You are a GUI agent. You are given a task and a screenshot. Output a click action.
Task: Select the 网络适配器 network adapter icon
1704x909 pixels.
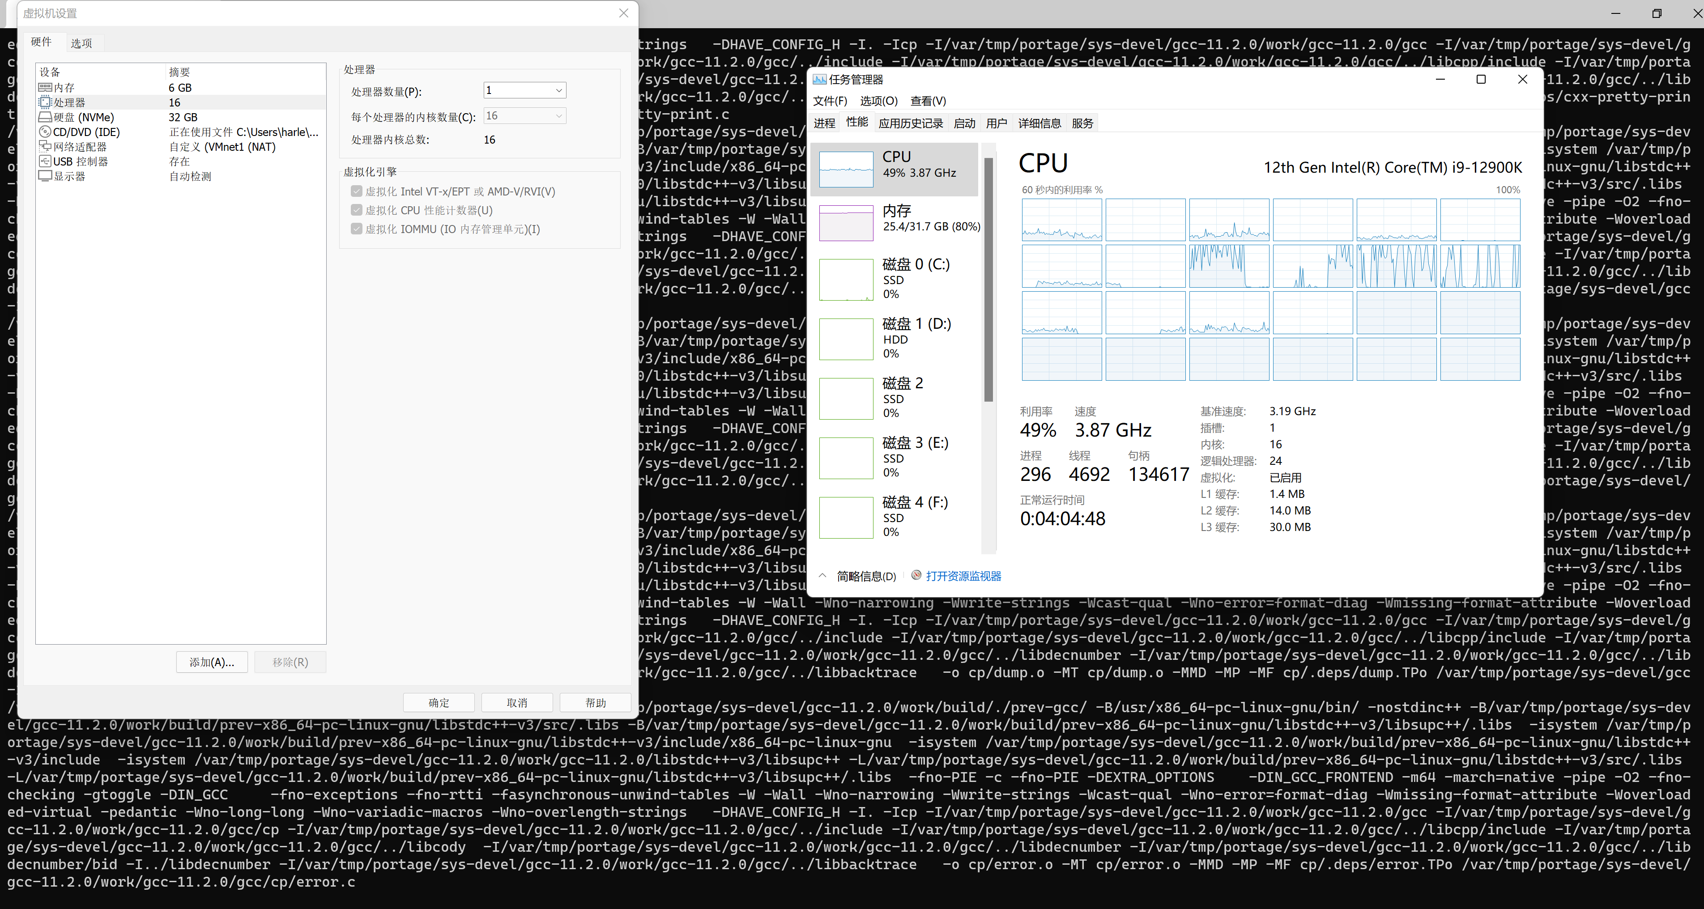45,146
